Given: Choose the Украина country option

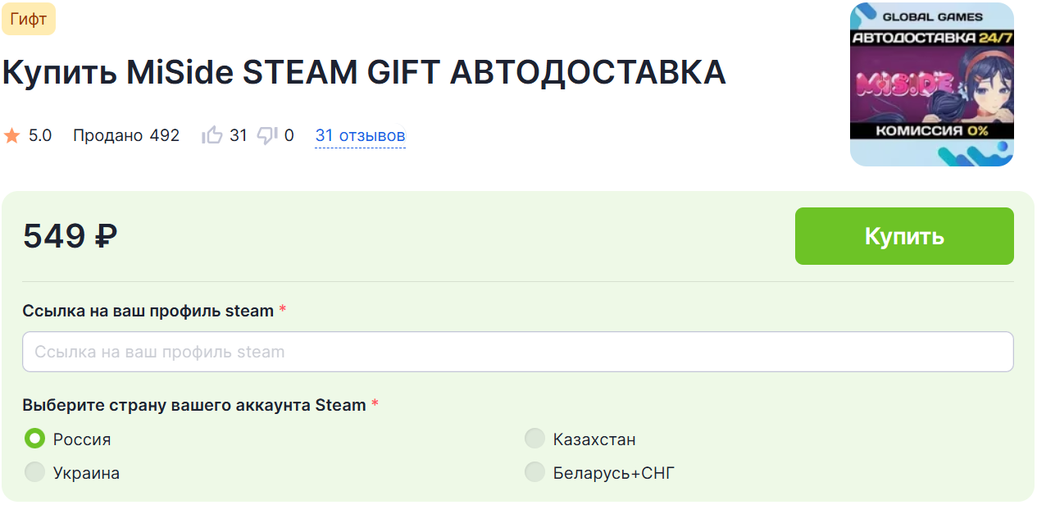Looking at the screenshot, I should 34,472.
